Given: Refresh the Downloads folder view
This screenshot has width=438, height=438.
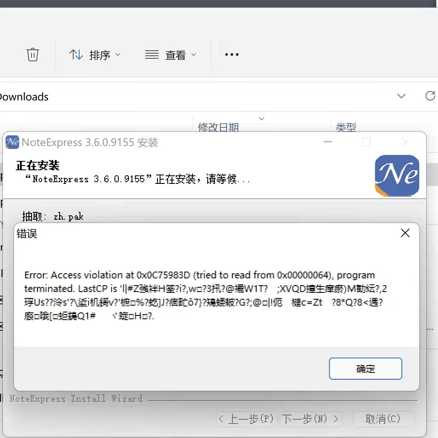Looking at the screenshot, I should (430, 96).
